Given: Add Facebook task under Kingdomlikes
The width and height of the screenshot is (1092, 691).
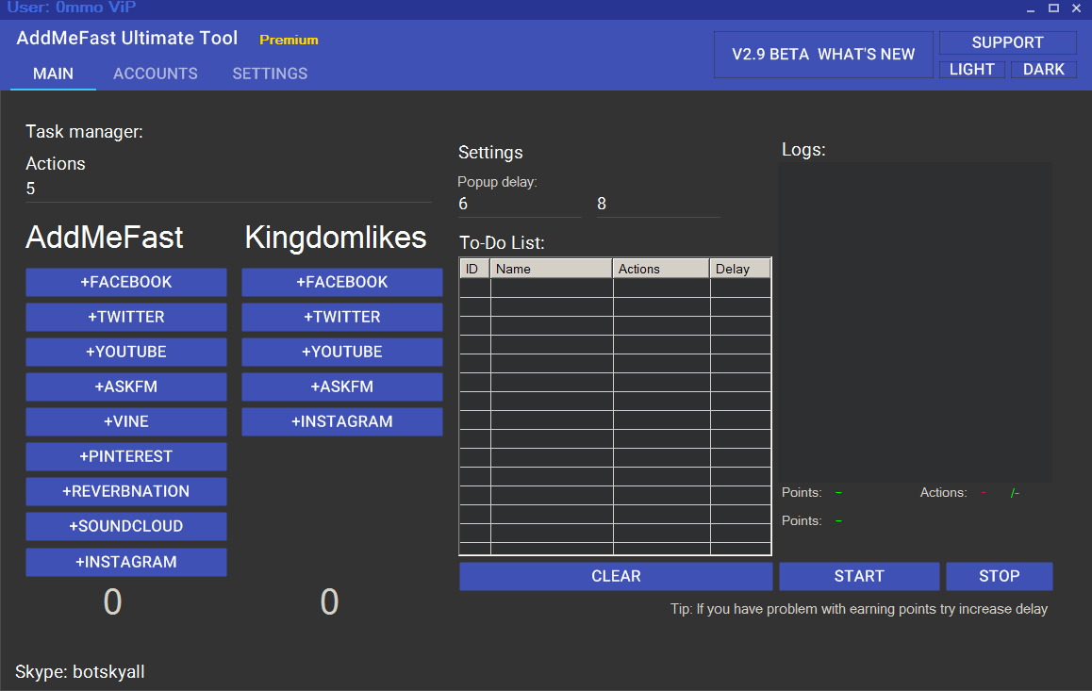Looking at the screenshot, I should pyautogui.click(x=342, y=283).
